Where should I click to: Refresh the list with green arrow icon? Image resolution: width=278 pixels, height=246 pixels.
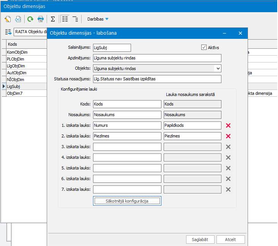(30, 19)
